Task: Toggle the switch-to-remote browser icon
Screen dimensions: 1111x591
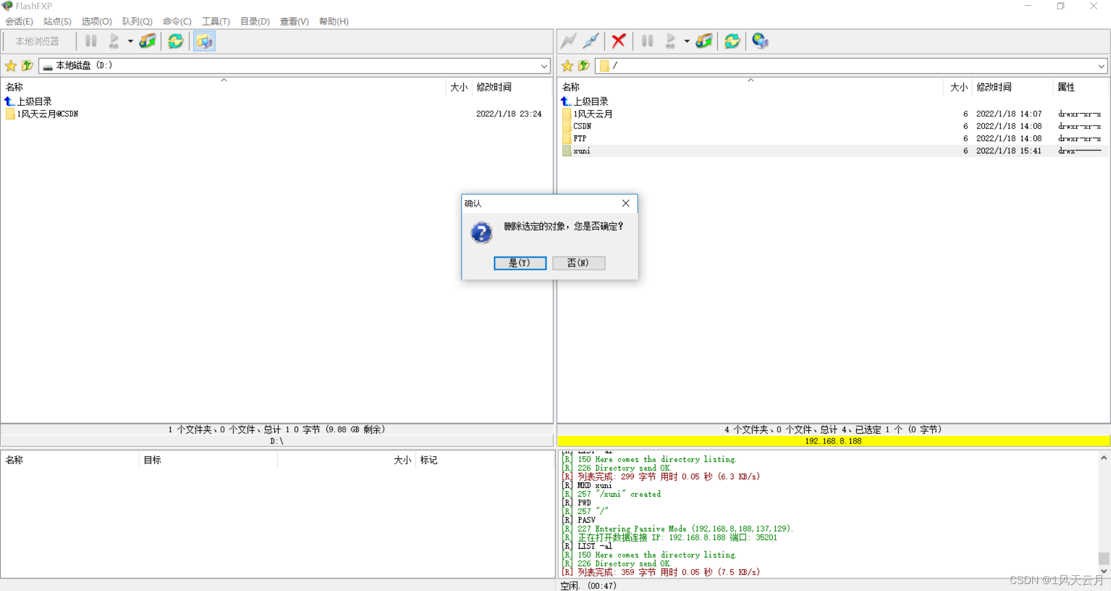Action: 204,41
